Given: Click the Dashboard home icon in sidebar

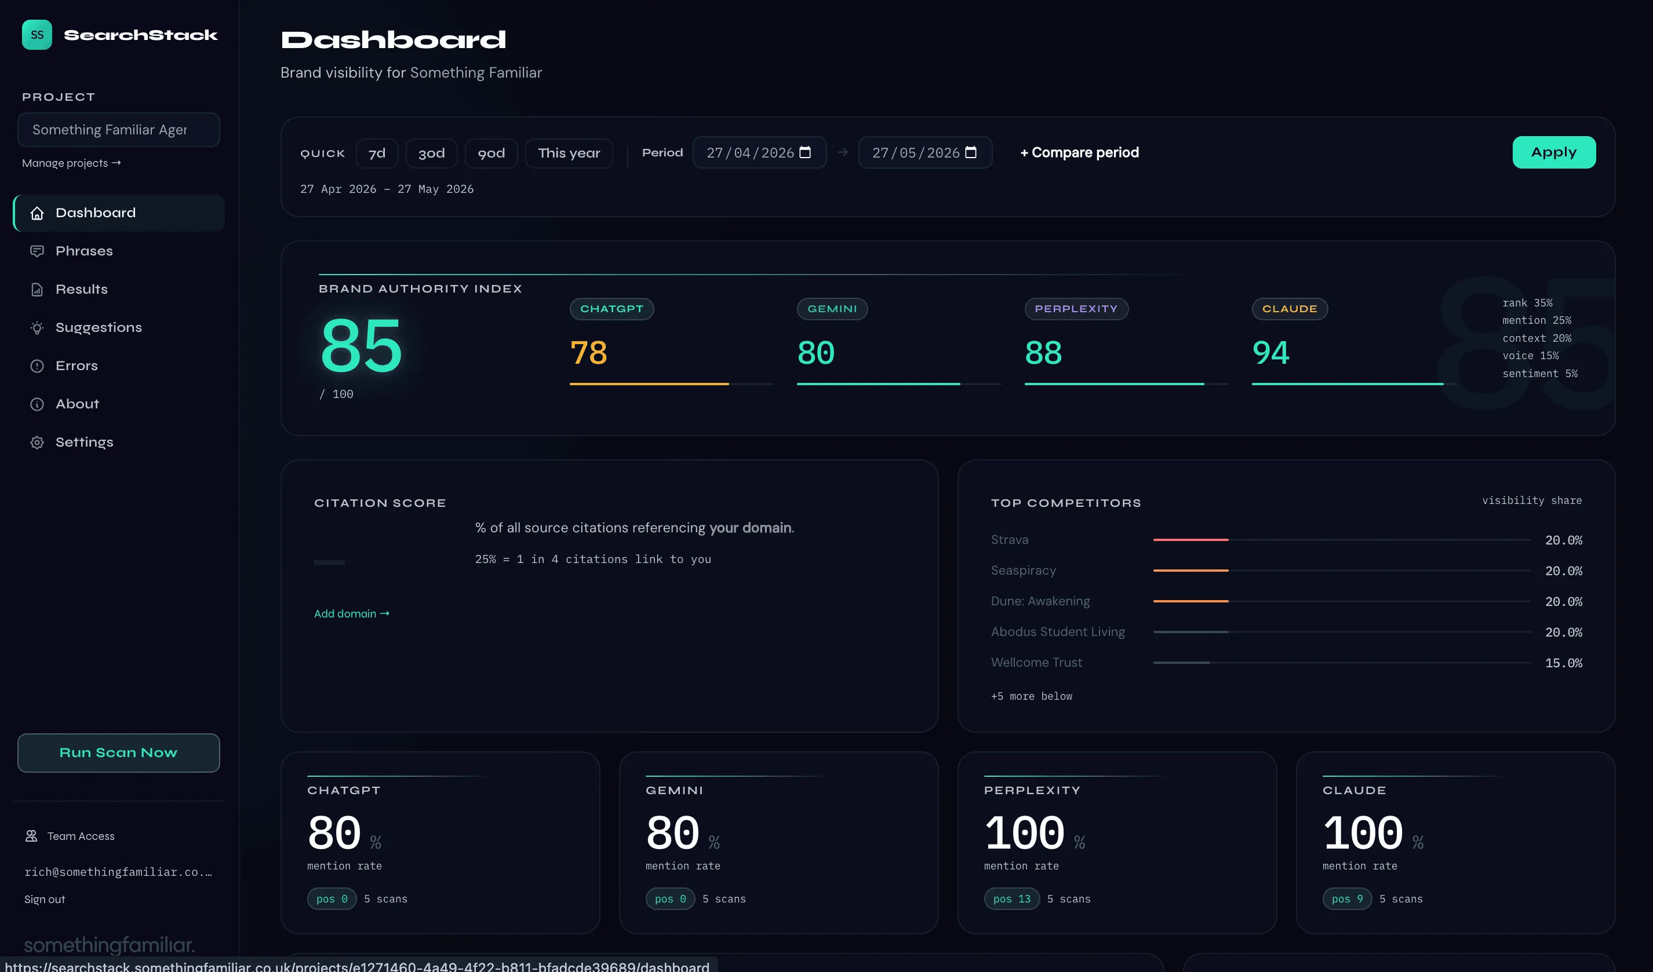Looking at the screenshot, I should [x=37, y=213].
